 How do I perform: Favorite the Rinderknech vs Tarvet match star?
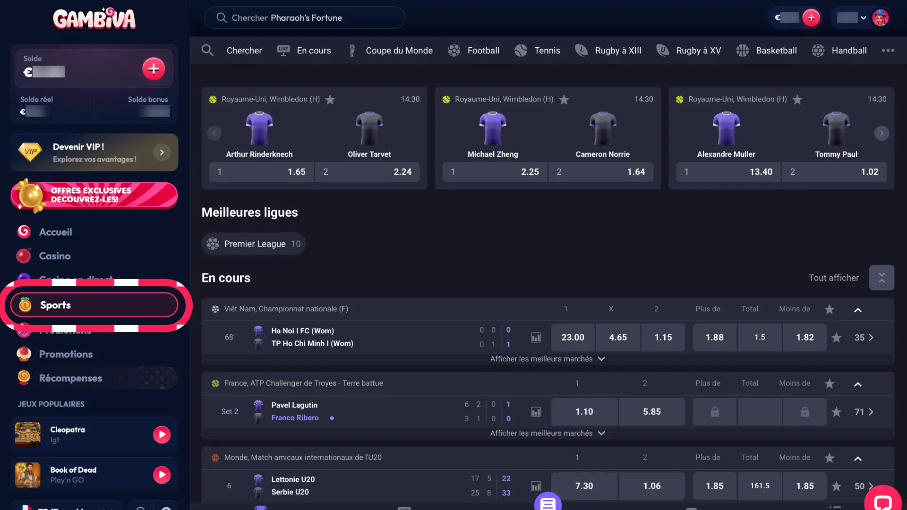point(330,100)
